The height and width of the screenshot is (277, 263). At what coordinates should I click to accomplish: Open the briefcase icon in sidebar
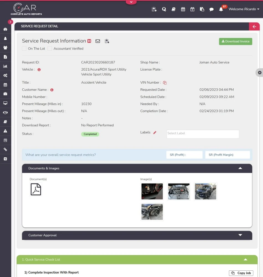(x=5, y=94)
